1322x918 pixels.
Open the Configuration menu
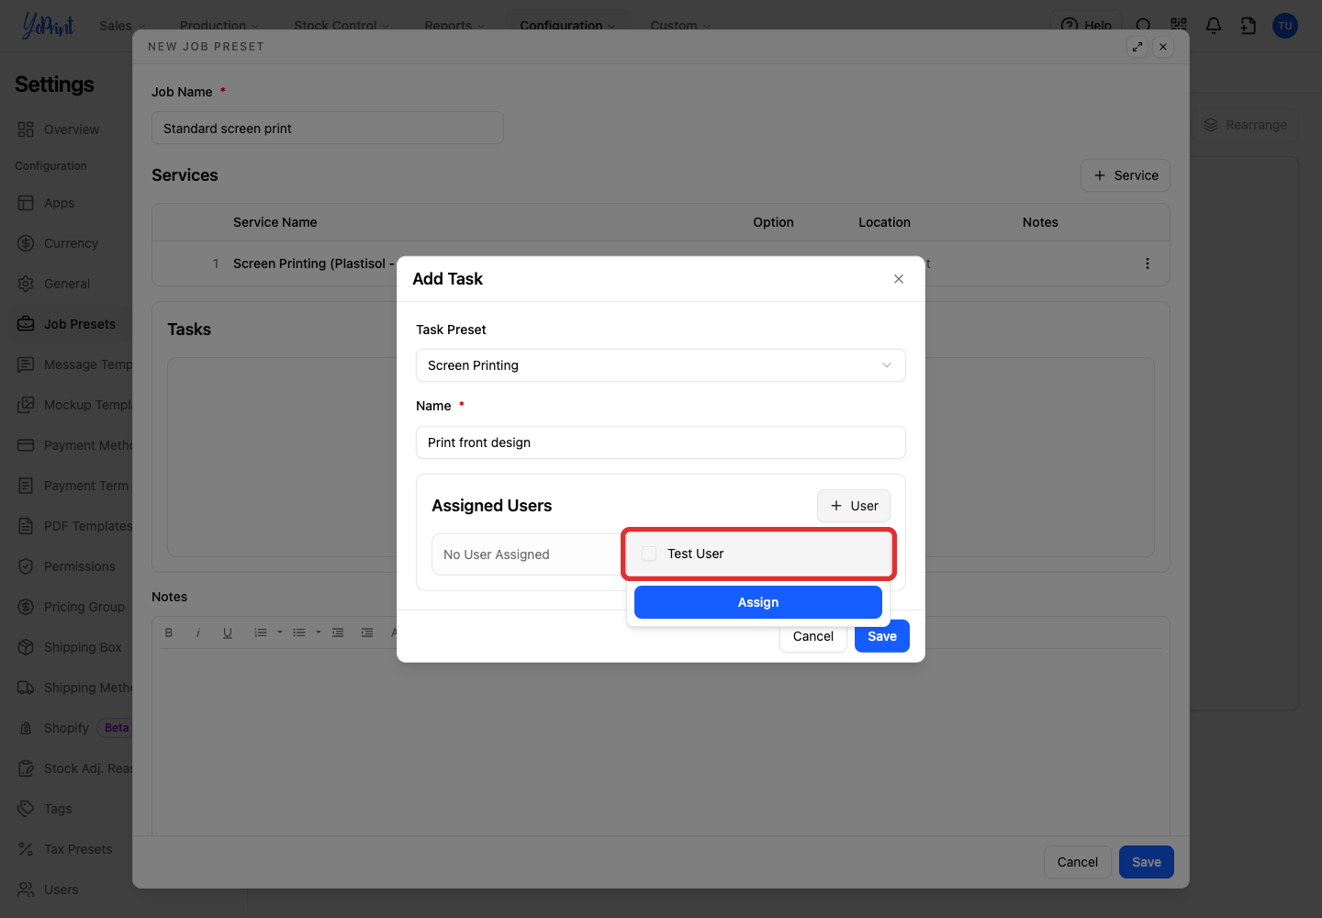pos(567,26)
